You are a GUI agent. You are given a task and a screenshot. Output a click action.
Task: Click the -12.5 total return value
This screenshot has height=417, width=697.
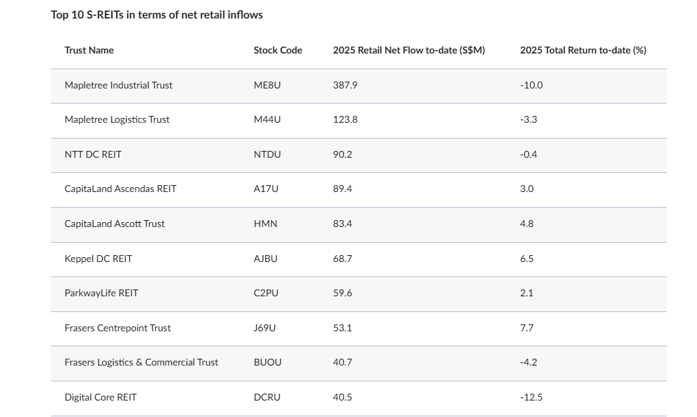pyautogui.click(x=531, y=397)
